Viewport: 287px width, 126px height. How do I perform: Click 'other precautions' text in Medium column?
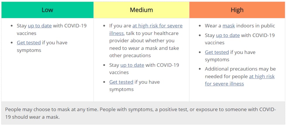coord(130,56)
